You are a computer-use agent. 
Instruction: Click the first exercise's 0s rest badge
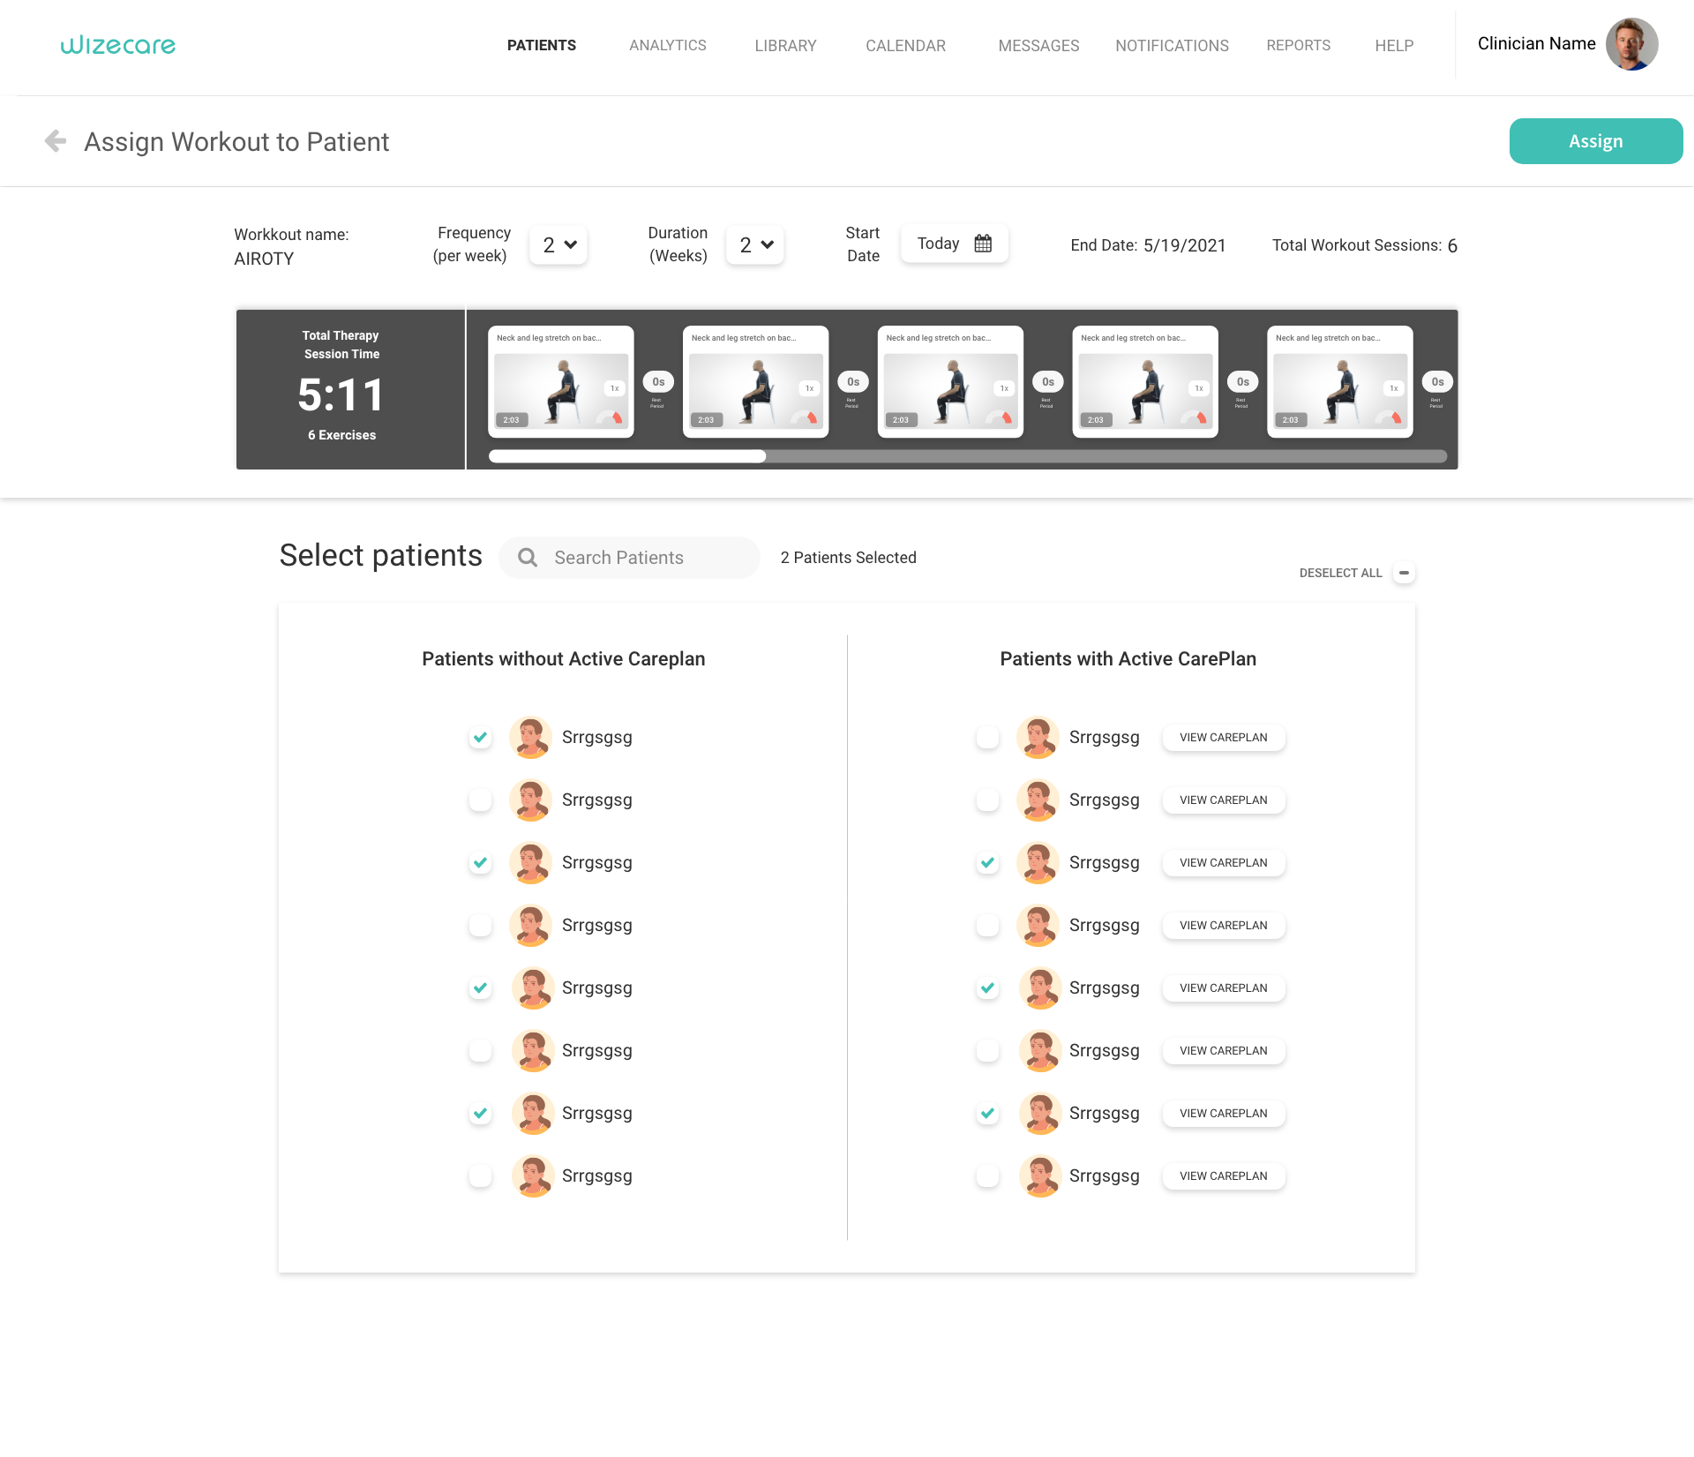[x=658, y=382]
